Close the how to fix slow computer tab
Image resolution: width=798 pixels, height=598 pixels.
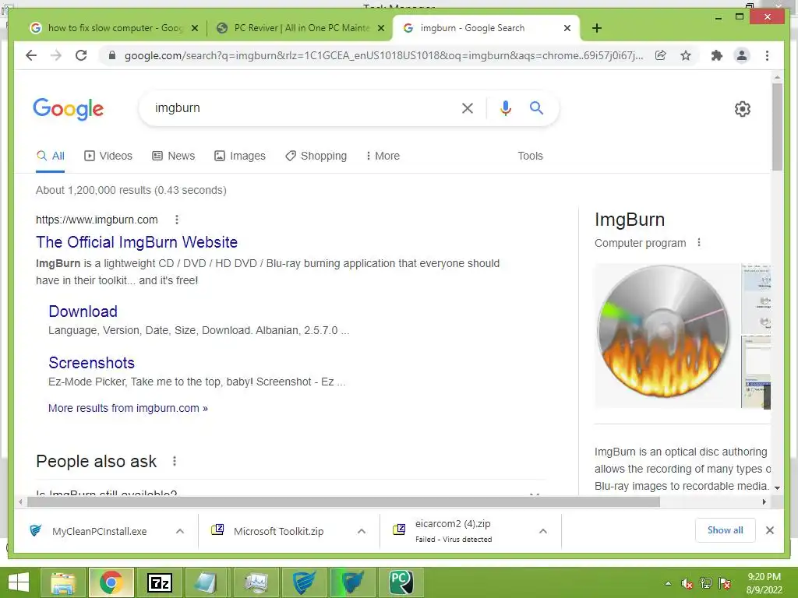pos(194,28)
